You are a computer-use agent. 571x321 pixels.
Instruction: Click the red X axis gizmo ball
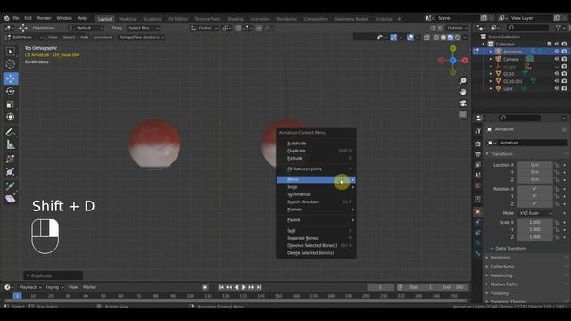(465, 61)
